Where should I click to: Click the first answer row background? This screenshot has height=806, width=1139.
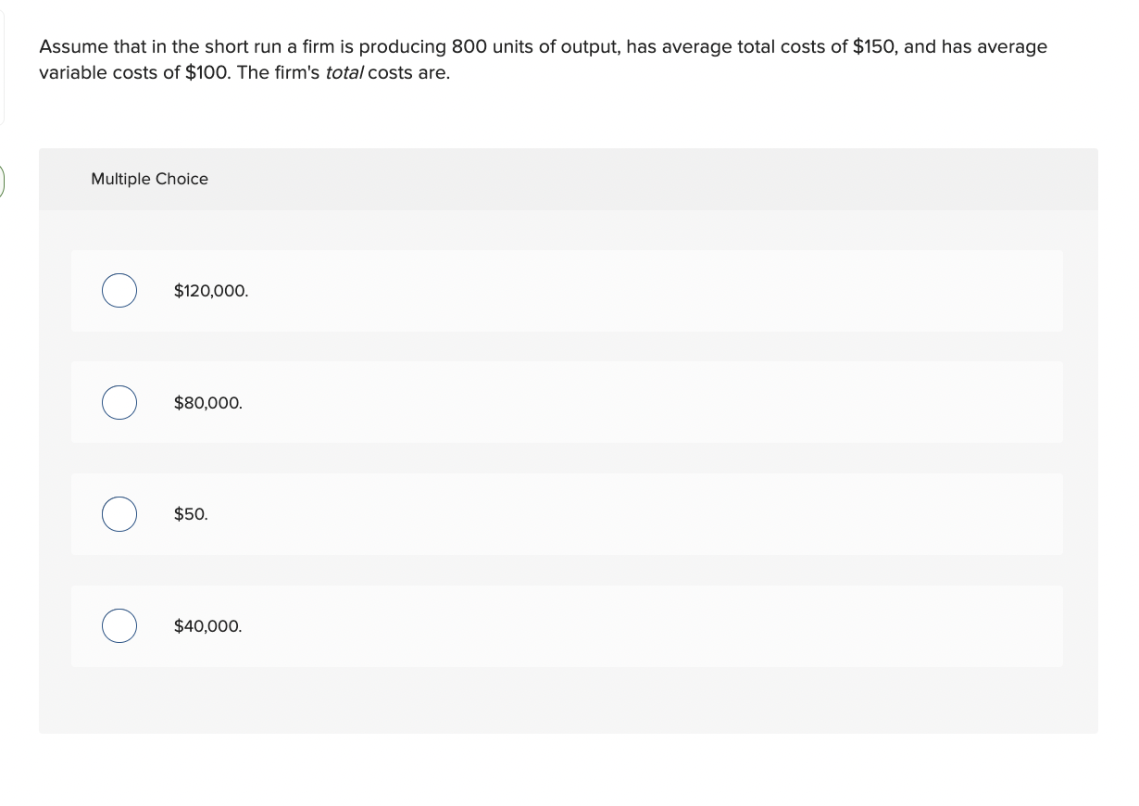(x=648, y=290)
